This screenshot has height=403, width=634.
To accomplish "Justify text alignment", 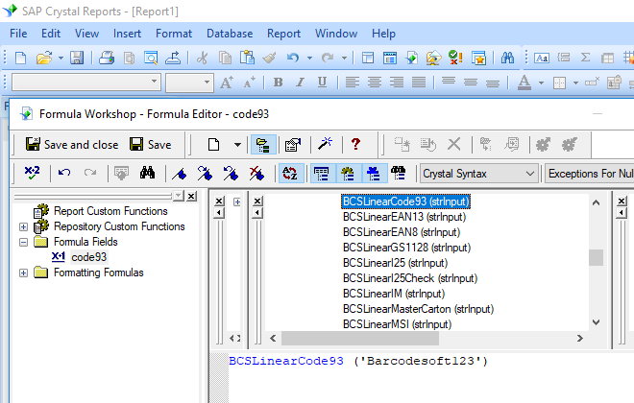I will pos(419,83).
